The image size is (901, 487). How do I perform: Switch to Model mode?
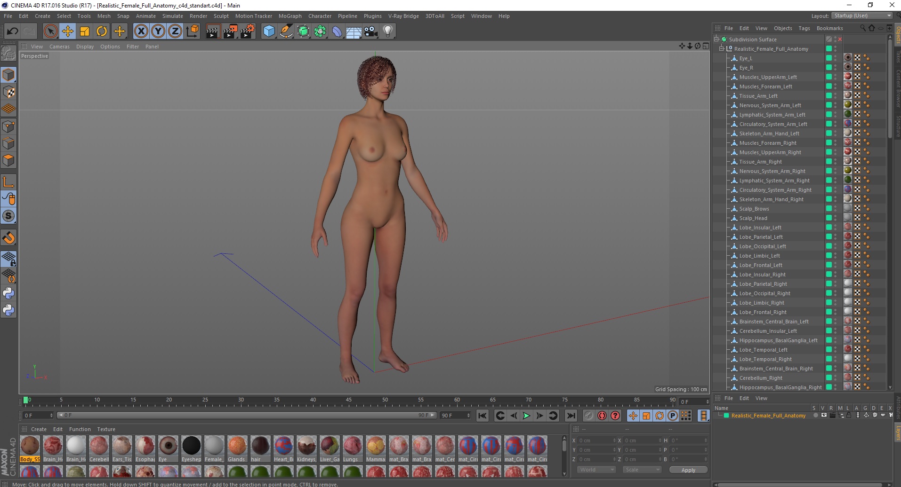click(x=8, y=75)
